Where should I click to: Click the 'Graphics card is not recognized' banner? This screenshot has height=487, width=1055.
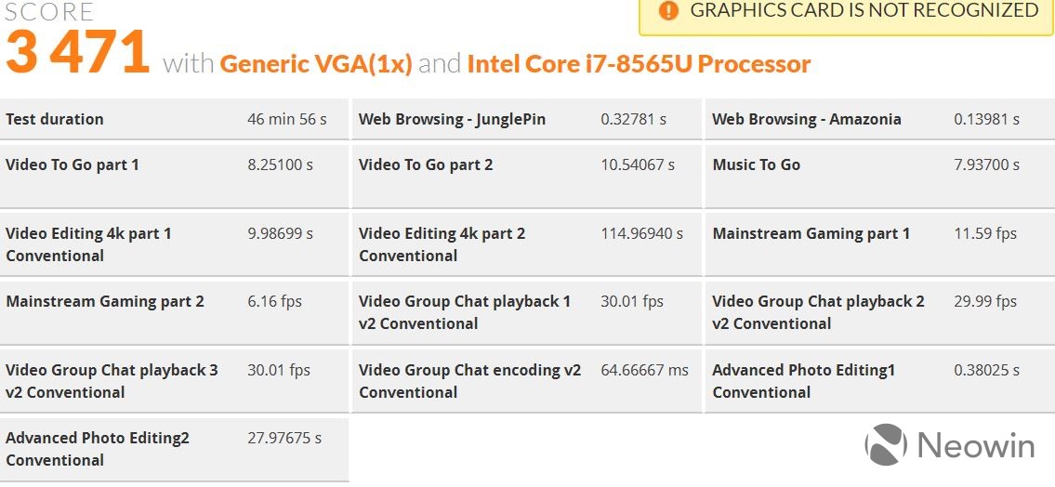point(847,18)
